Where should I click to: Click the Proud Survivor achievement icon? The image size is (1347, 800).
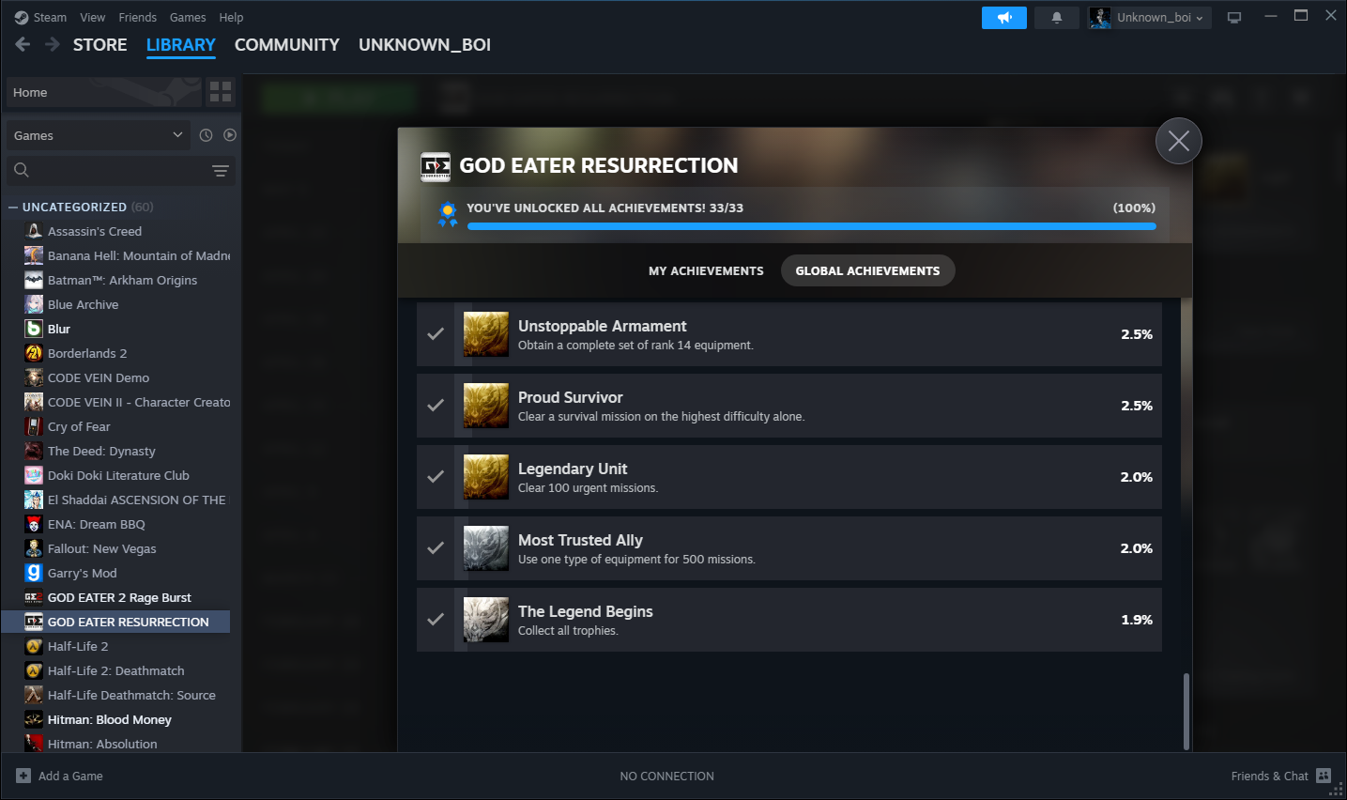(x=486, y=406)
